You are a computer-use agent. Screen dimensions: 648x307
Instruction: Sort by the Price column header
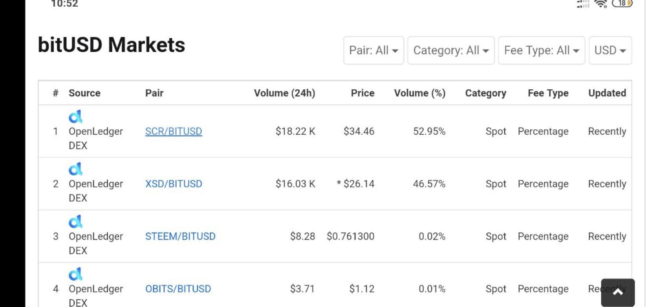pos(362,93)
